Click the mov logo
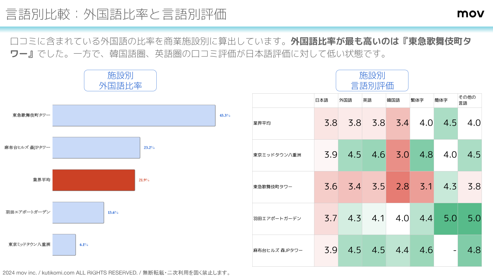The image size is (493, 277). [470, 14]
